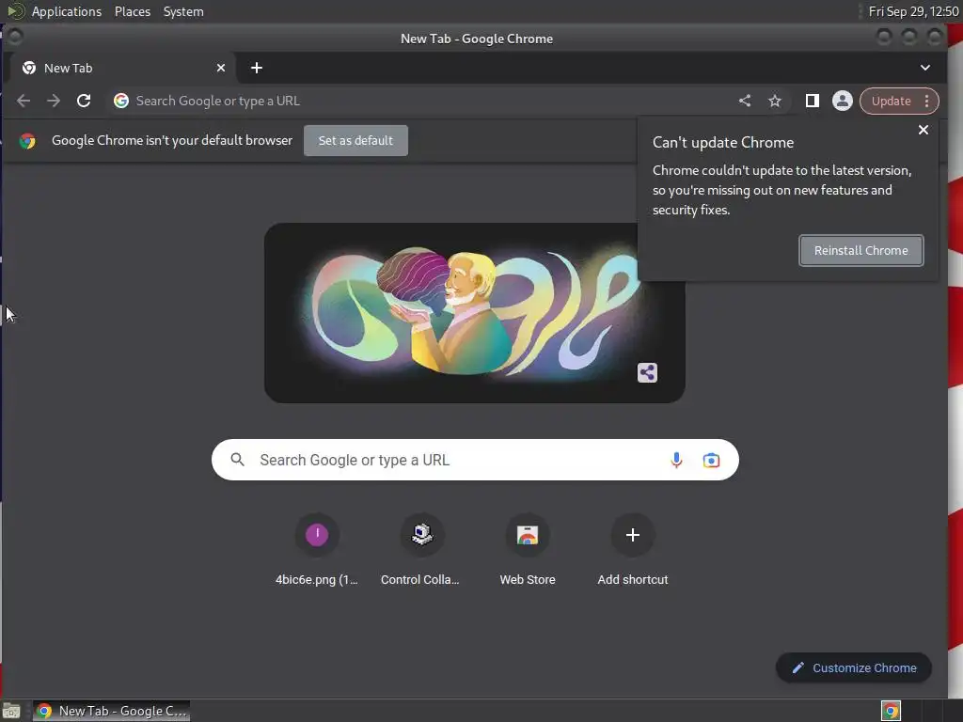Search by image with the Lens camera icon
963x722 pixels.
pos(711,460)
